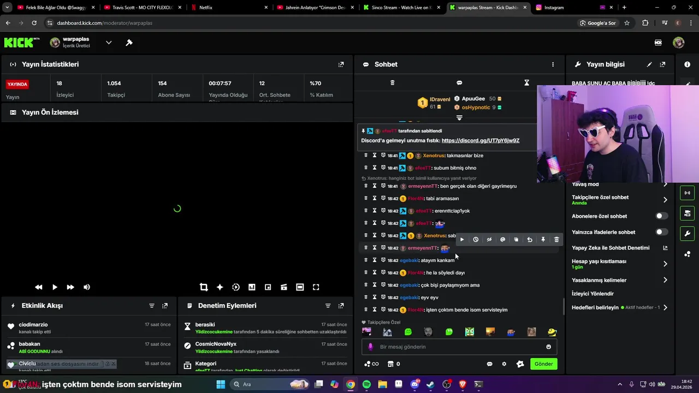699x393 pixels.
Task: Reply using the hover toolbar reply arrow
Action: tap(530, 240)
